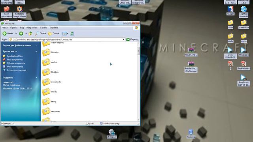Select the resources folder

51,111
